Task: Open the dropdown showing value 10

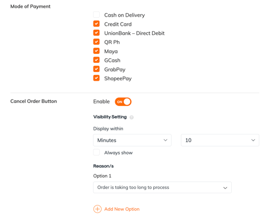Action: [x=220, y=140]
